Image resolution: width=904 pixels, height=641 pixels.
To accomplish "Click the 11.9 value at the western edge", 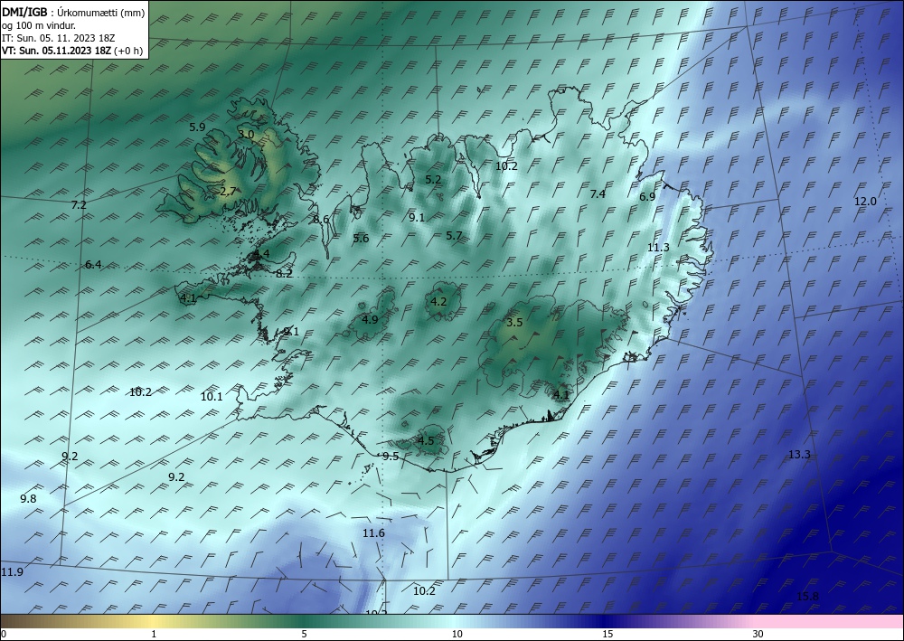I will pyautogui.click(x=12, y=572).
